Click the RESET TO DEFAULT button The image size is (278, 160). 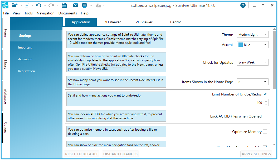point(82,154)
